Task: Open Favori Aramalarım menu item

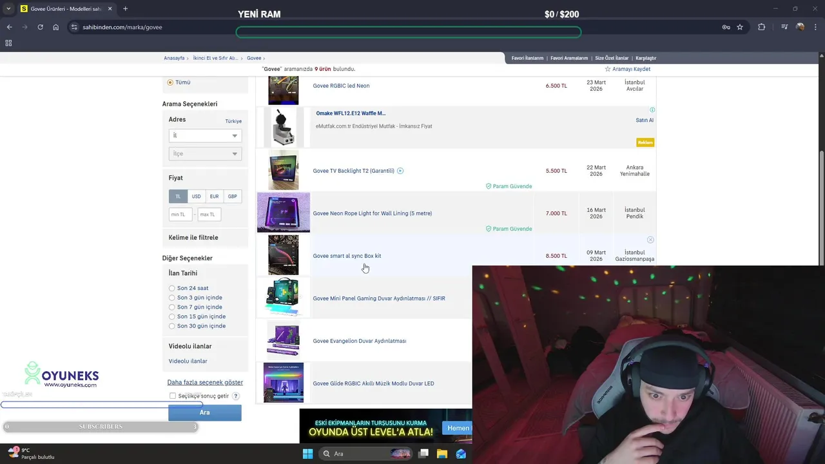Action: (569, 58)
